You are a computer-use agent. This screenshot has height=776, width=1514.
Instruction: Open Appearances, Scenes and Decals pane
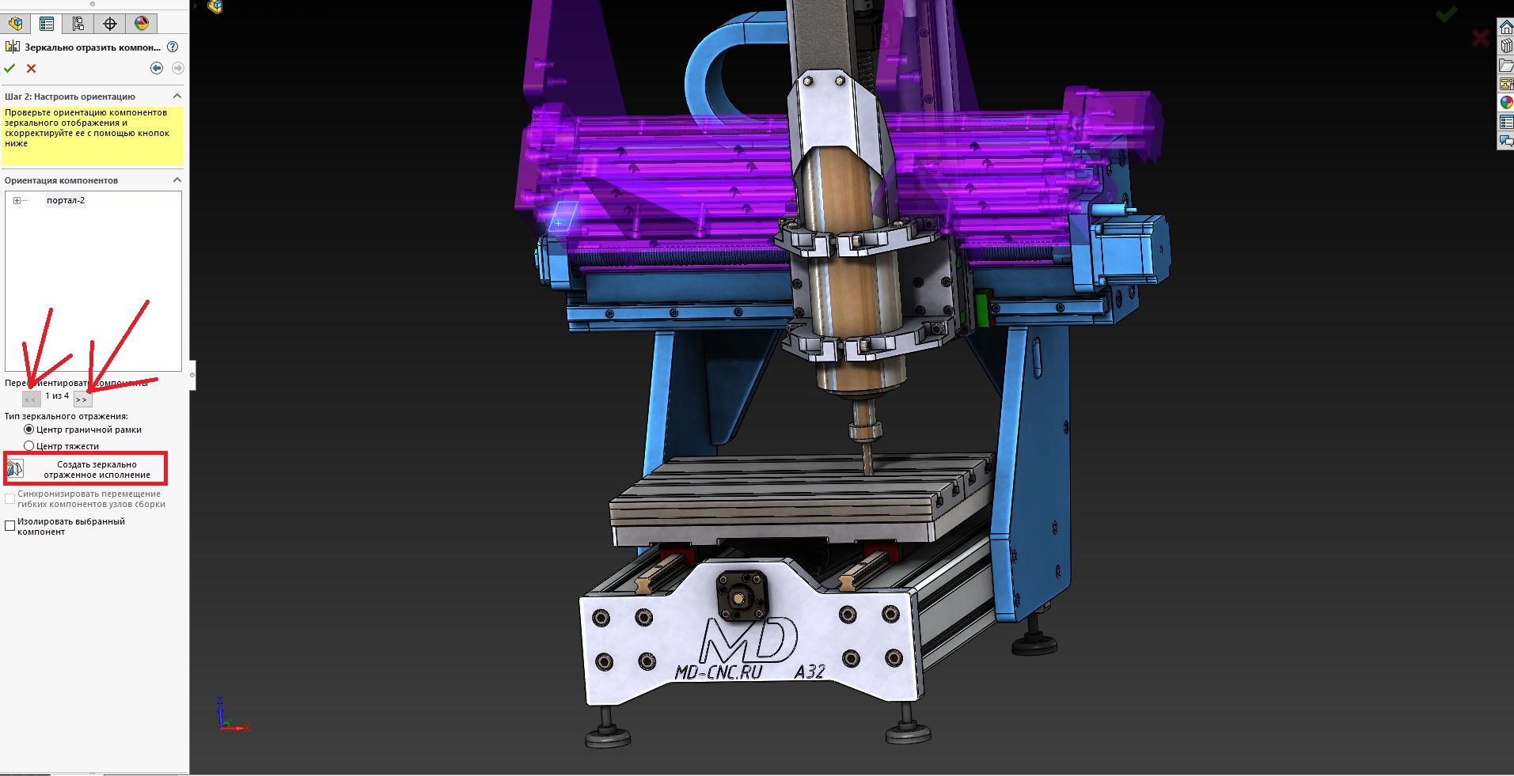(1506, 103)
